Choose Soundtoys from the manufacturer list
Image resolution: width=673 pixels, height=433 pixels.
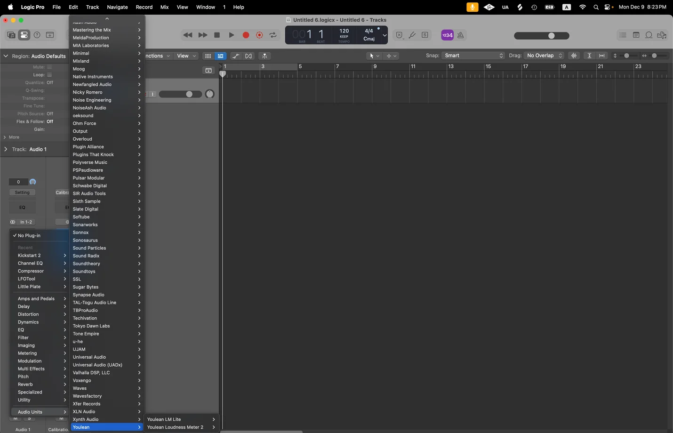(107, 272)
